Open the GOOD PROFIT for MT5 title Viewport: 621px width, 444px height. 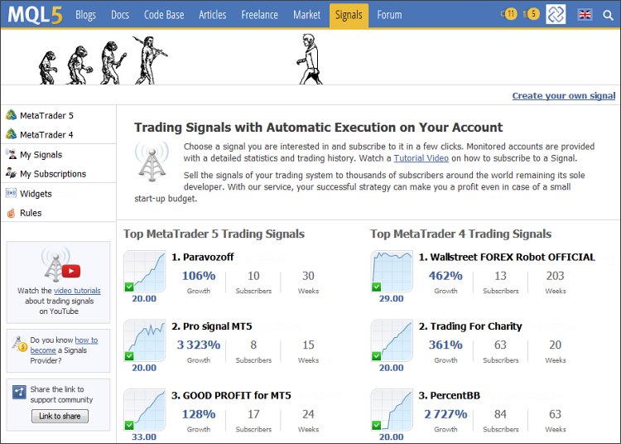(x=231, y=396)
